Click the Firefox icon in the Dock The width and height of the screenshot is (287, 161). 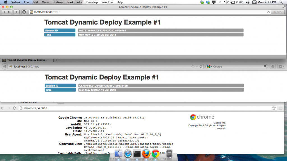(x=146, y=153)
